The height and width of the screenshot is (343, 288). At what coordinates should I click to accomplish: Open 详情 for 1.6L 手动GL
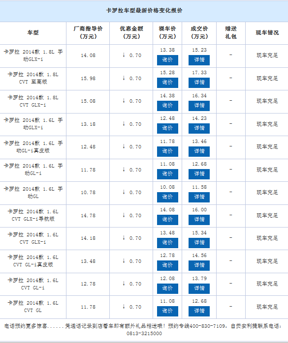199,198
